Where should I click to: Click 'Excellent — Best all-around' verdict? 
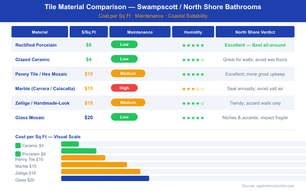tap(255, 45)
